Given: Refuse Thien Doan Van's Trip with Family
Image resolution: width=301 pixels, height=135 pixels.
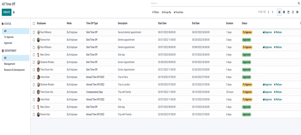Looking at the screenshot, I should pos(278,92).
